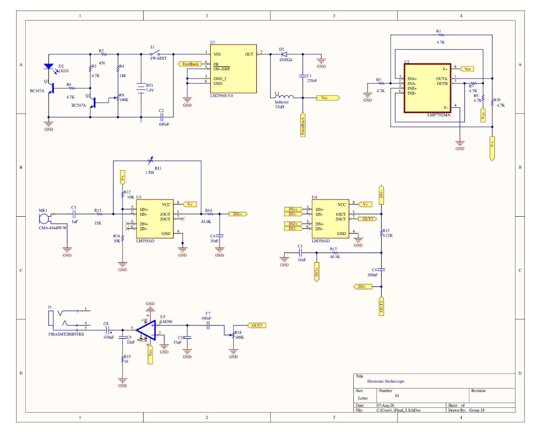Select the S1 SW-SPST switch symbol

[x=156, y=53]
